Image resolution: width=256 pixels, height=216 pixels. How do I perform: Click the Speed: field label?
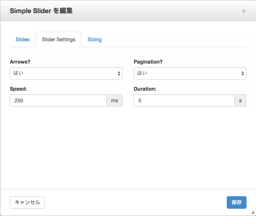coord(18,89)
